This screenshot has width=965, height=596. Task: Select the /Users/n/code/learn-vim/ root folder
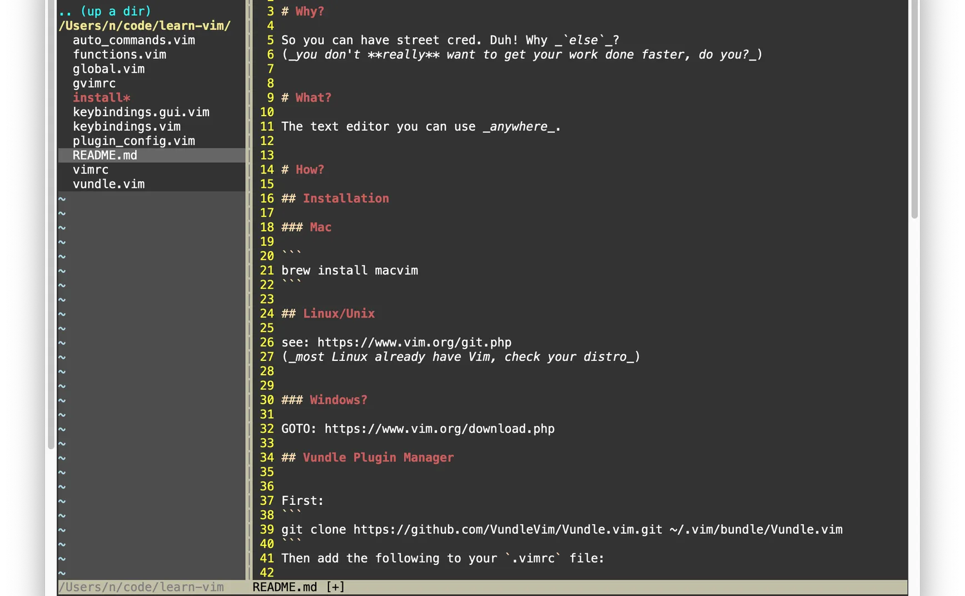(145, 26)
